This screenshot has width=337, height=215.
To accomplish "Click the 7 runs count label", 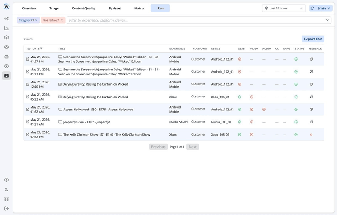I will click(x=28, y=39).
